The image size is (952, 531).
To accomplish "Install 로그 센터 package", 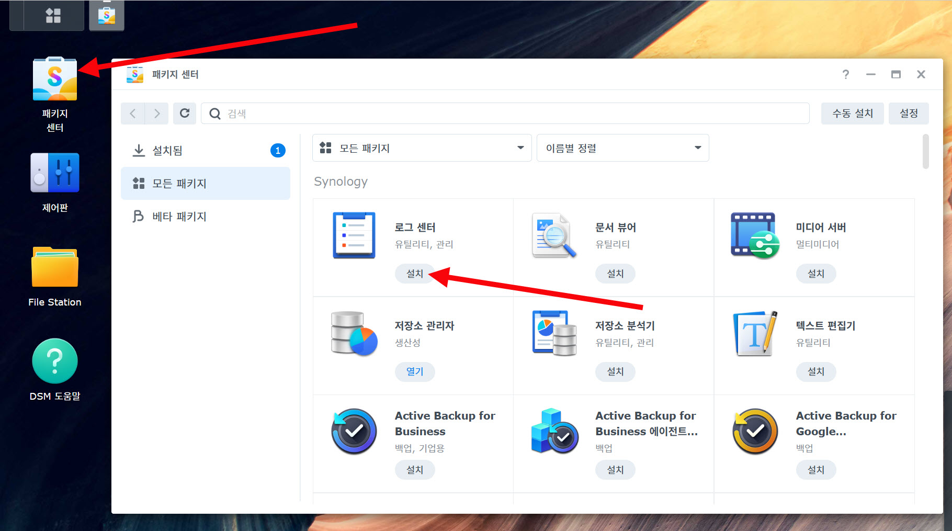I will tap(415, 274).
